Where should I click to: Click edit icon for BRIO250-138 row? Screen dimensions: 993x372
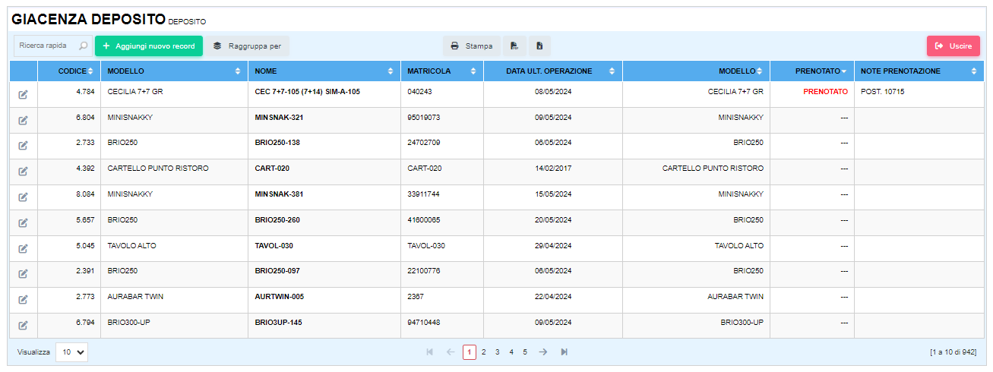click(23, 146)
